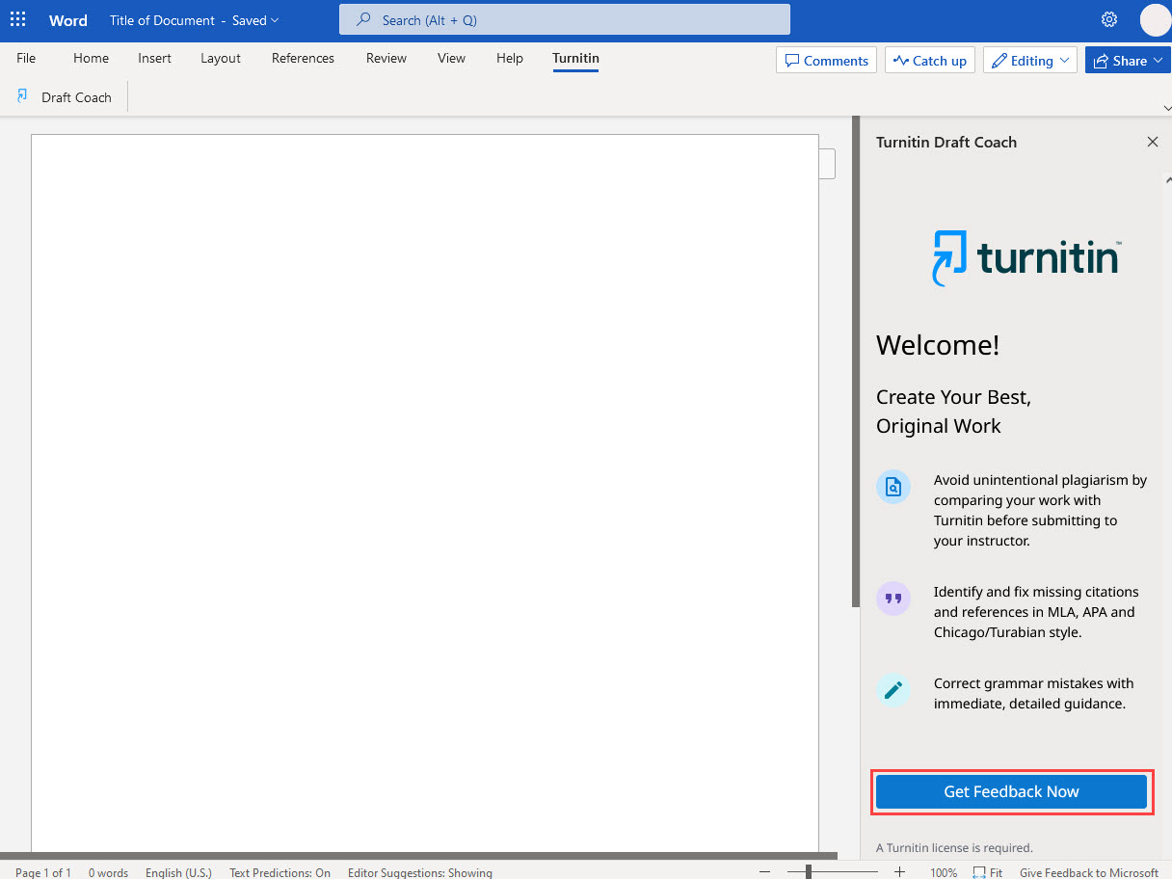Image resolution: width=1172 pixels, height=879 pixels.
Task: Close the Turnitin Draft Coach panel
Action: coord(1153,142)
